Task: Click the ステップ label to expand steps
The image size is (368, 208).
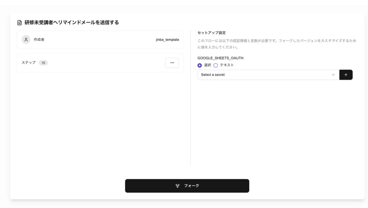Action: click(29, 63)
